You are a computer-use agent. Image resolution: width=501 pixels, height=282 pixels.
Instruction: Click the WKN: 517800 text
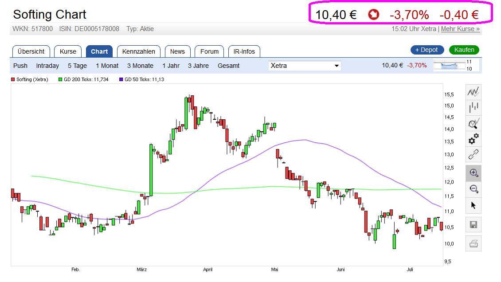click(33, 29)
